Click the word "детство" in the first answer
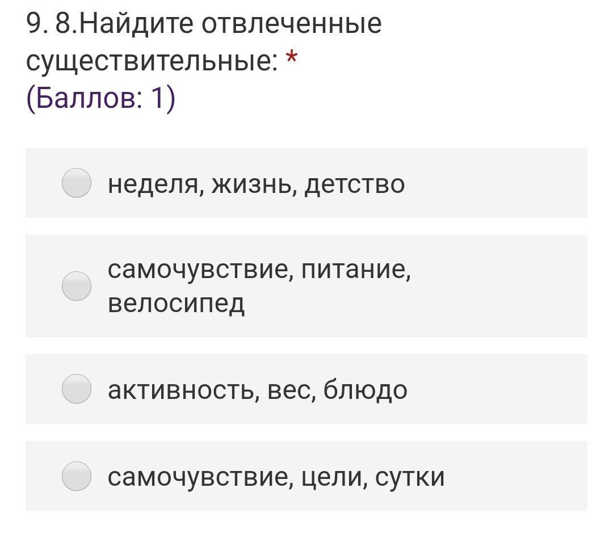Screen dimensions: 613x555 point(354,184)
